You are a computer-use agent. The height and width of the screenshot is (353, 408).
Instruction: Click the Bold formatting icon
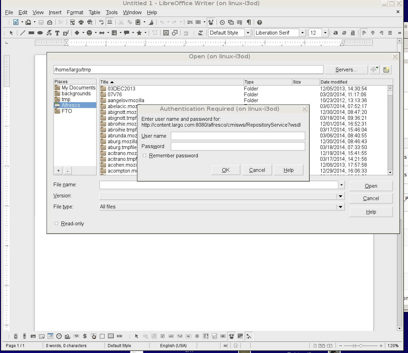pos(336,33)
